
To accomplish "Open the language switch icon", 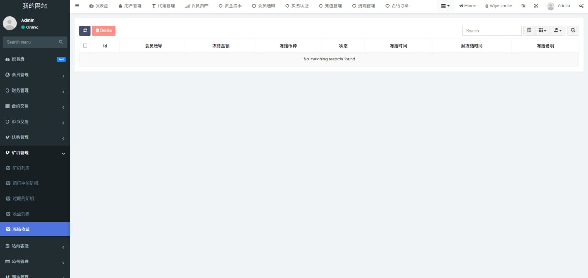I will (x=523, y=6).
